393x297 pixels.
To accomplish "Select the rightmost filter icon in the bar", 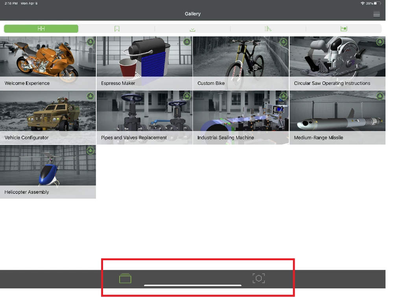I will click(343, 28).
